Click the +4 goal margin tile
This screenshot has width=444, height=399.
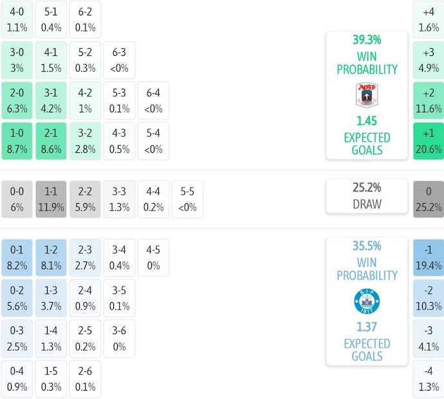pos(429,19)
